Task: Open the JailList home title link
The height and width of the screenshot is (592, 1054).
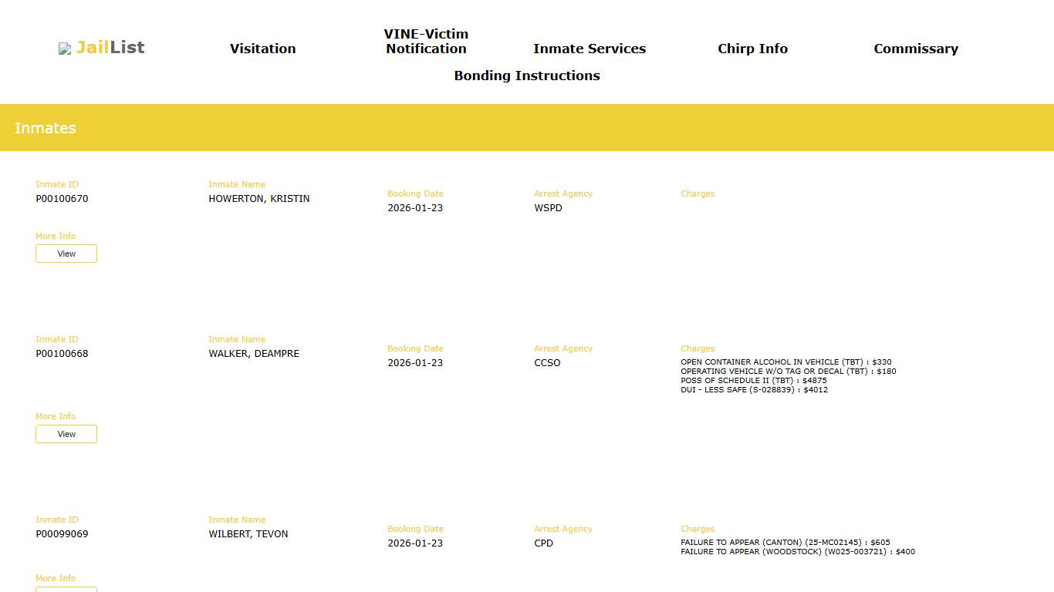Action: 110,48
